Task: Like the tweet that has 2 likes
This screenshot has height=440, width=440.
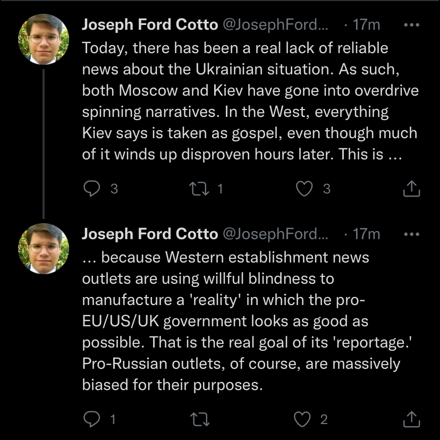Action: click(x=303, y=420)
